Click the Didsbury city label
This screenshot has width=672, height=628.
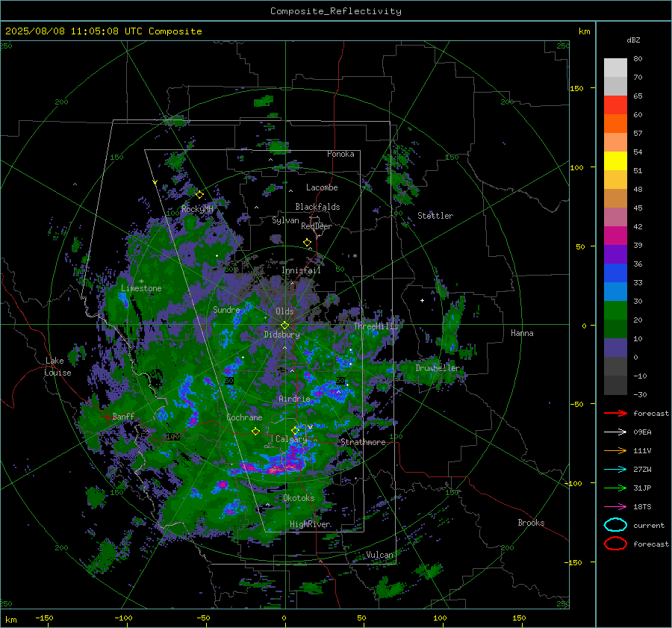pos(281,335)
